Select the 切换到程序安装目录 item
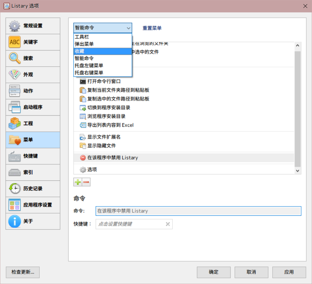312x284 pixels. [184, 108]
